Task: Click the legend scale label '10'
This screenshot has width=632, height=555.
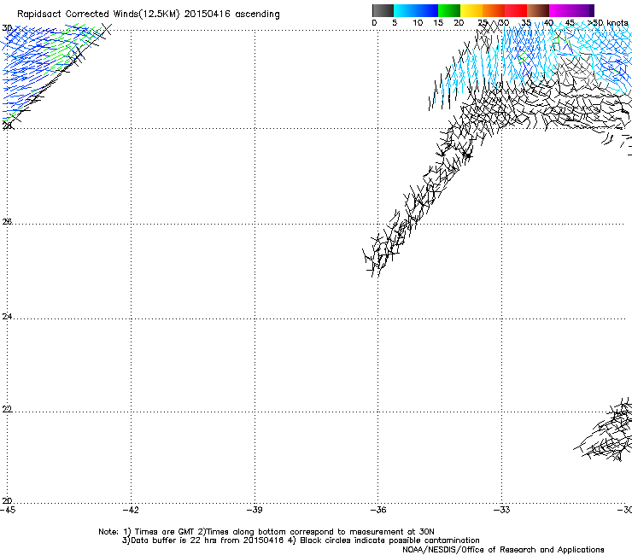Action: pyautogui.click(x=418, y=23)
